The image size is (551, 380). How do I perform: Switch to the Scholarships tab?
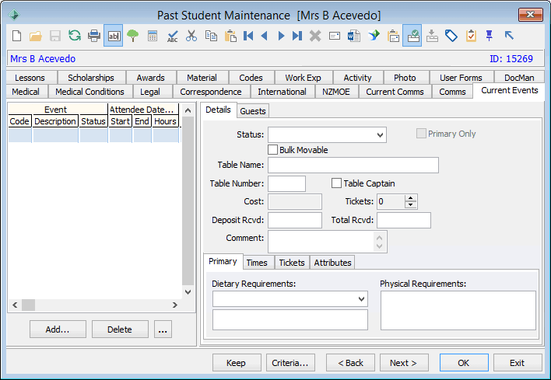[x=90, y=78]
